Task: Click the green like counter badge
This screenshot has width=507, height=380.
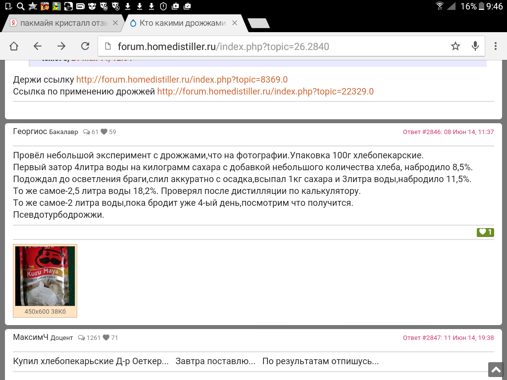Action: coord(485,232)
